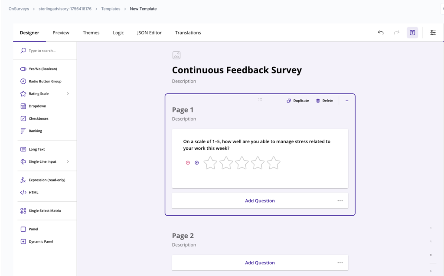444x276 pixels.
Task: Collapse Page 1 with the minus button
Action: coord(347,101)
